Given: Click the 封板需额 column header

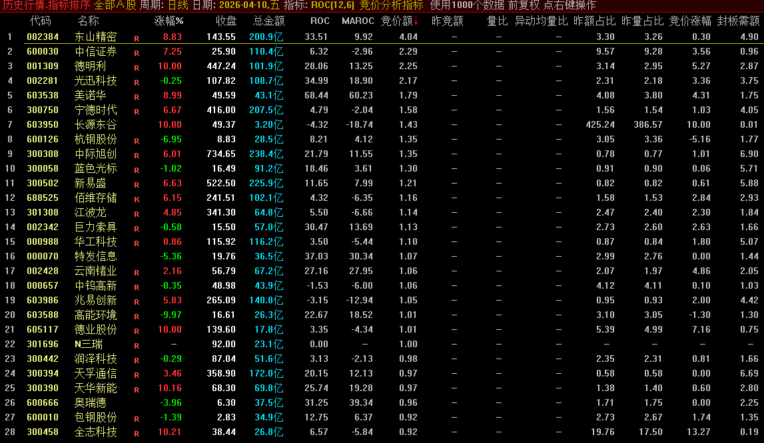Looking at the screenshot, I should 738,21.
